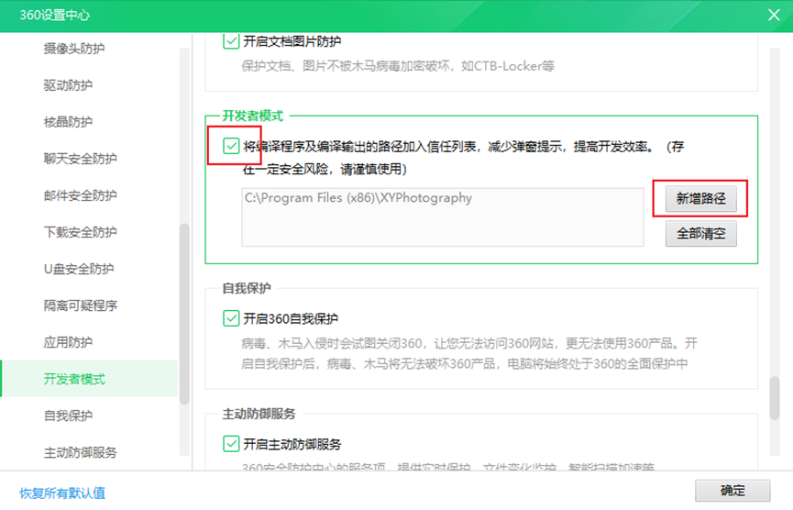This screenshot has width=793, height=510.
Task: Click the main content vertical scrollbar thumb
Action: (775, 397)
